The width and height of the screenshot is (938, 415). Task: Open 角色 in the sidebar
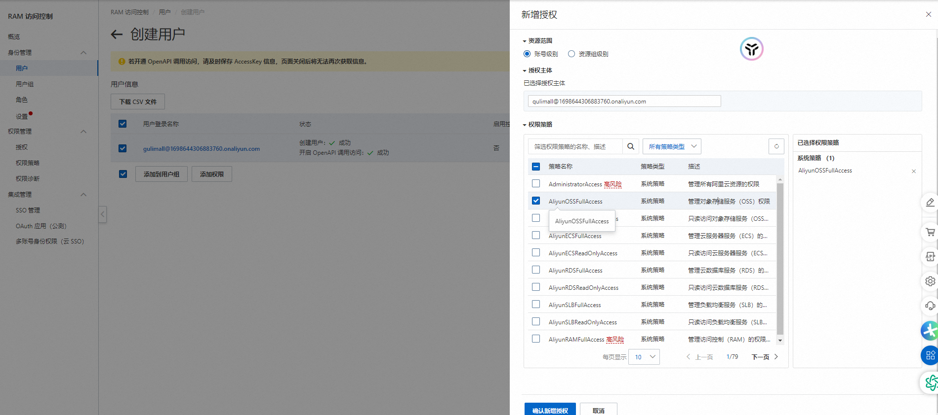(22, 100)
